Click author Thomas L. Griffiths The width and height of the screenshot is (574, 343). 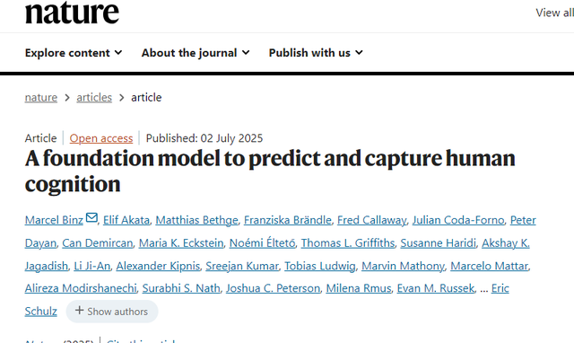point(348,243)
